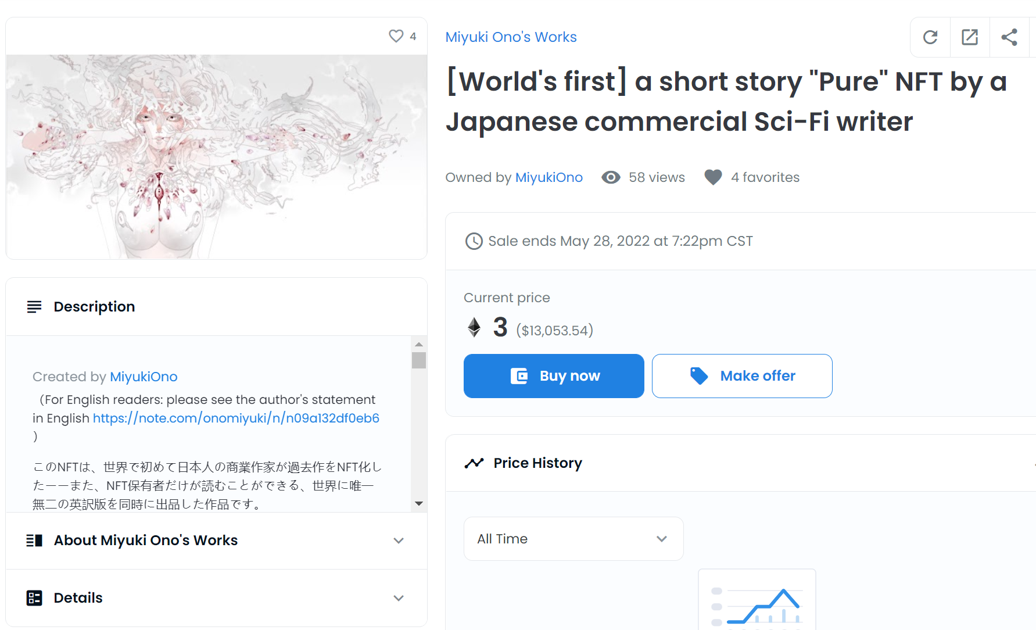This screenshot has width=1036, height=630.
Task: Open the NFT artwork image
Action: pyautogui.click(x=216, y=157)
